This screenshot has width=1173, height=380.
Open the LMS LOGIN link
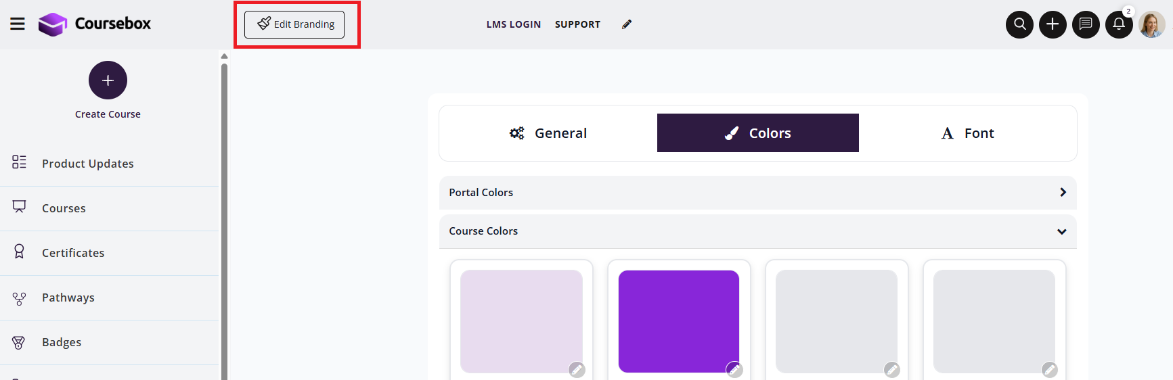513,24
